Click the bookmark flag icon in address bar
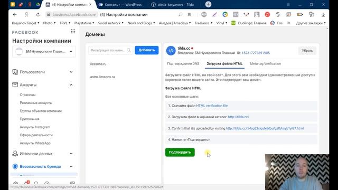 (x=189, y=14)
